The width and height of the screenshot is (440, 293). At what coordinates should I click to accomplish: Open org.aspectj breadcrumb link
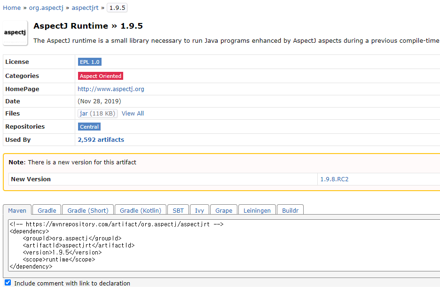(x=46, y=8)
